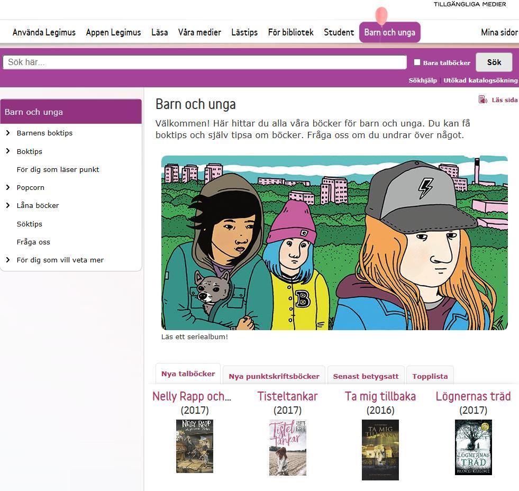This screenshot has width=519, height=491.
Task: Expand För dig som vill veta mer chevron
Action: point(8,260)
